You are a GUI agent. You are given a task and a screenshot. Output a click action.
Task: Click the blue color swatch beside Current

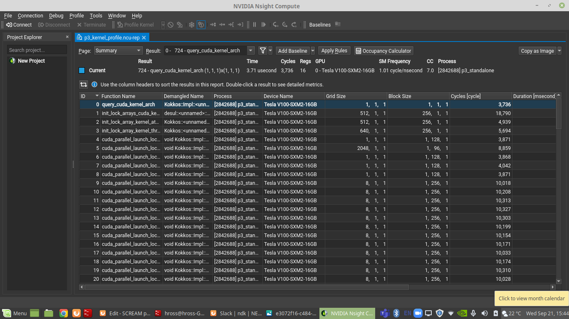point(82,70)
